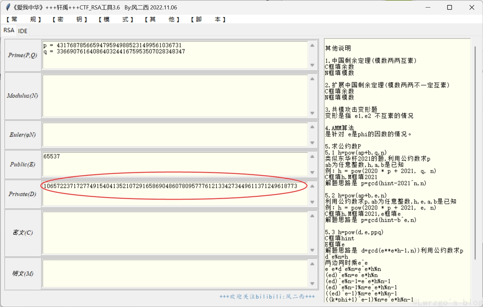The height and width of the screenshot is (307, 483).
Task: Click scroll-down arrow of 密文(C) field
Action: 312,250
